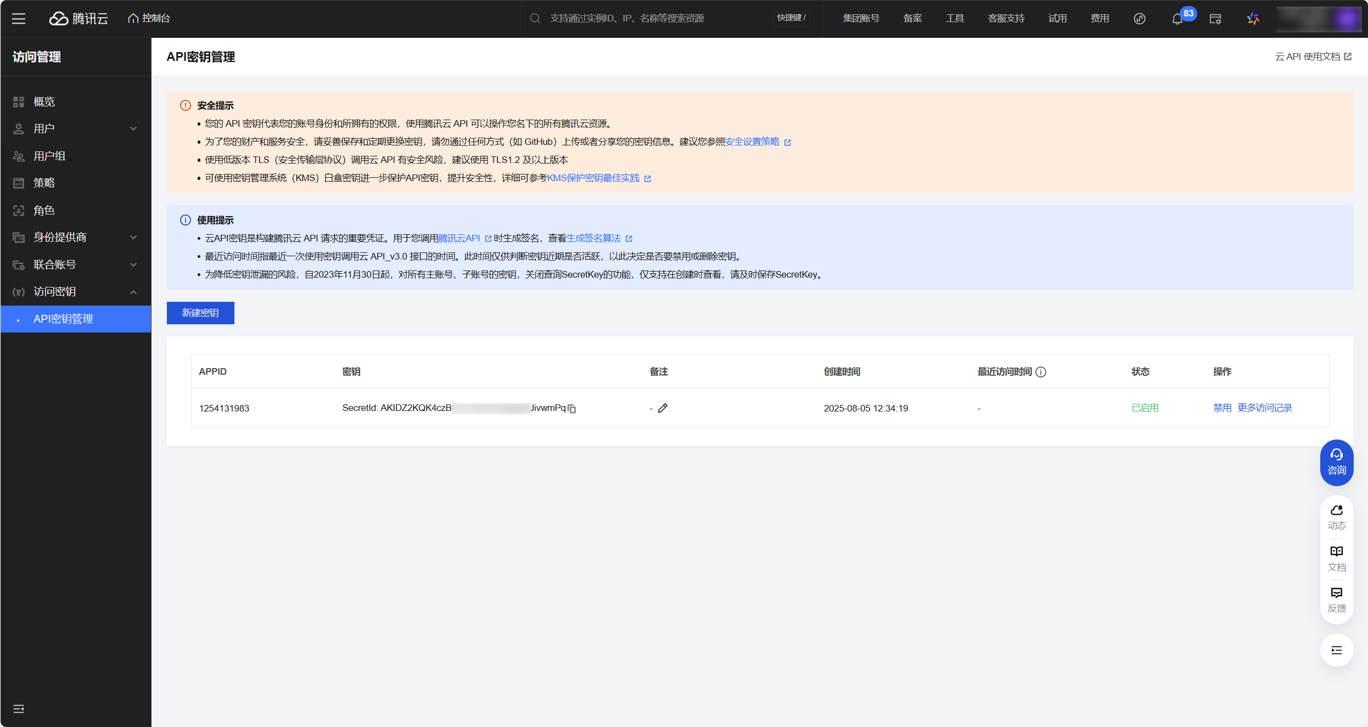Click the 策略 policy icon

[x=19, y=183]
